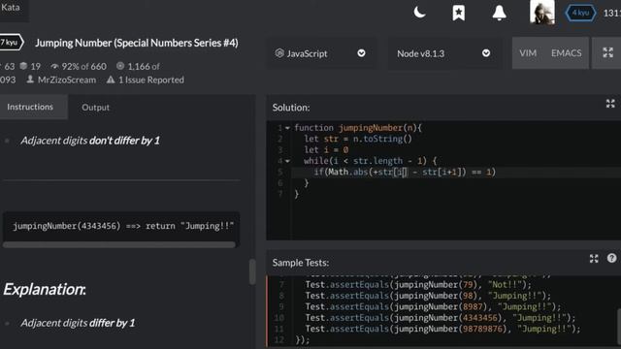Click the jumpingNumber(4343456) example code
Screen dimensions: 621x349
(x=123, y=226)
